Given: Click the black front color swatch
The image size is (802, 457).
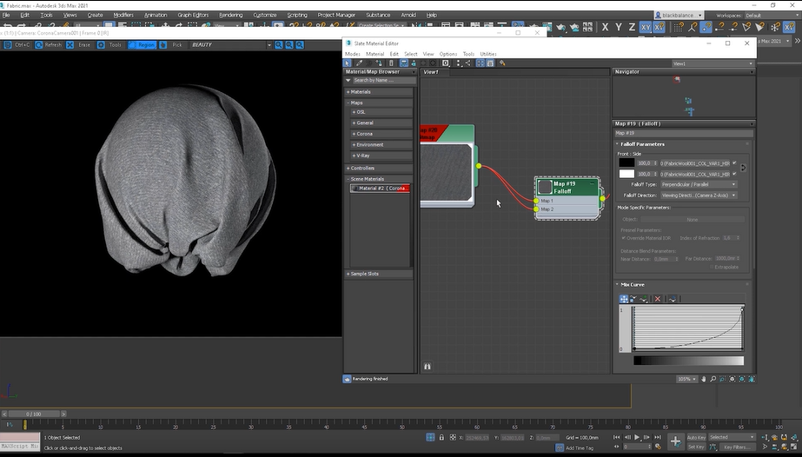Looking at the screenshot, I should (626, 163).
